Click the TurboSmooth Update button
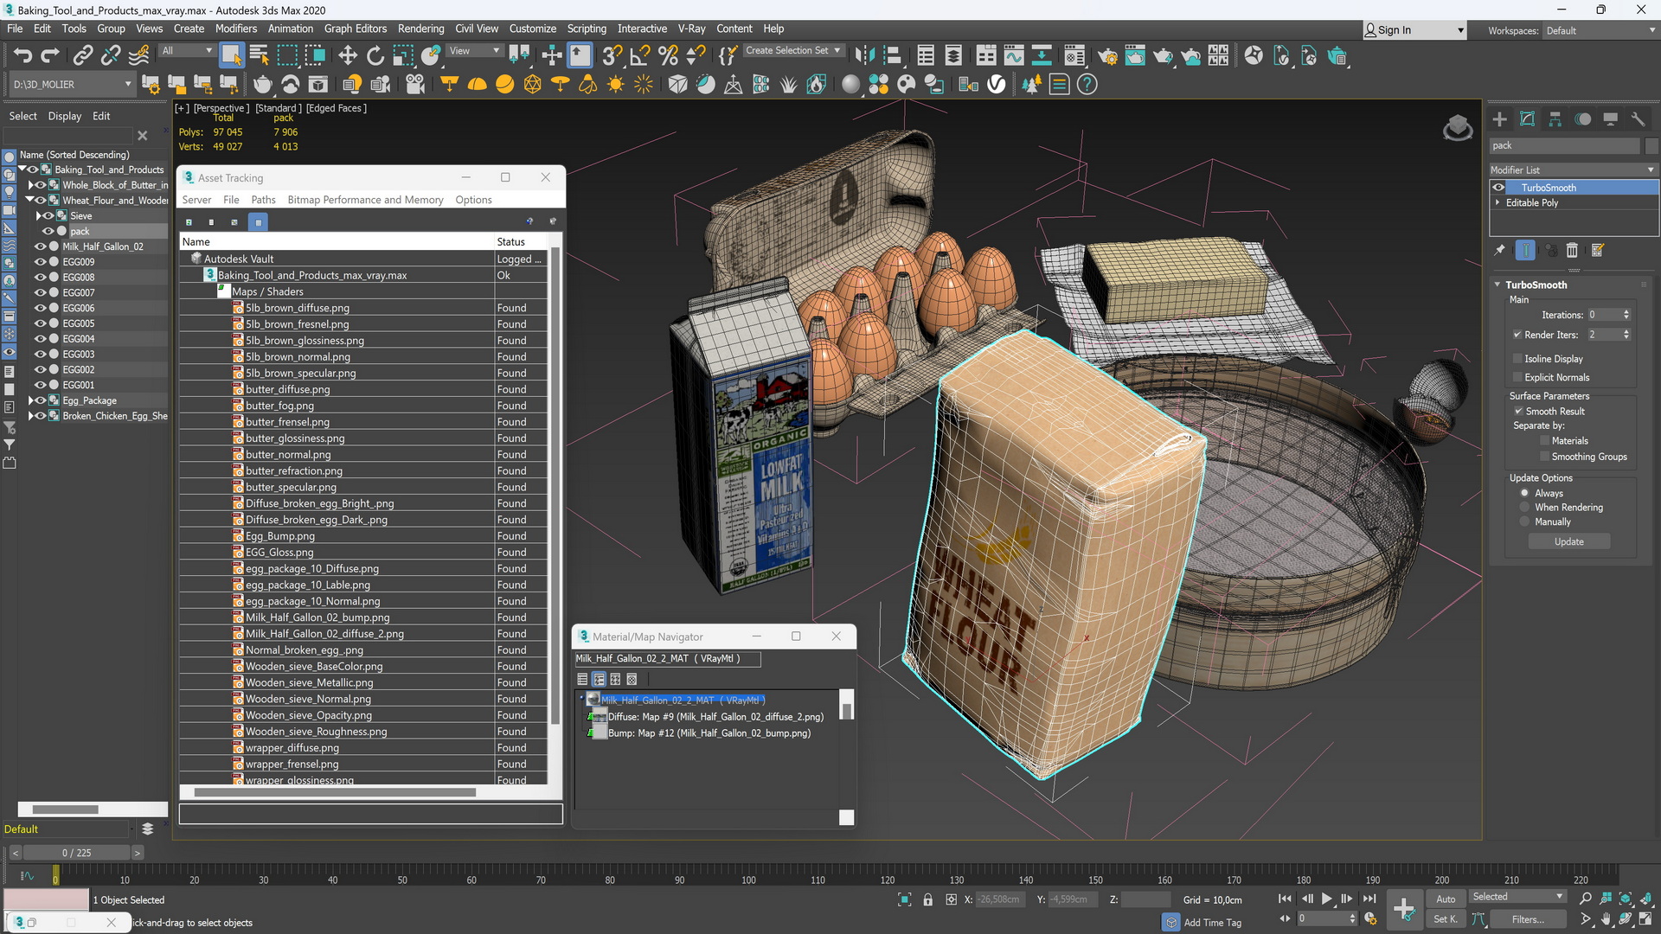Image resolution: width=1661 pixels, height=934 pixels. point(1568,541)
